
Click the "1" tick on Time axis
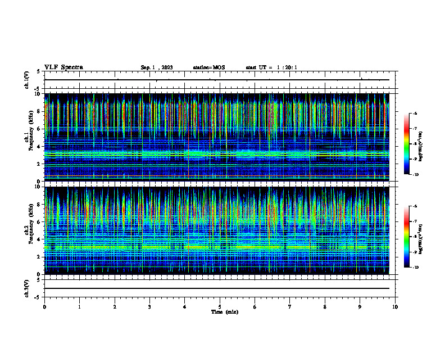coord(79,307)
